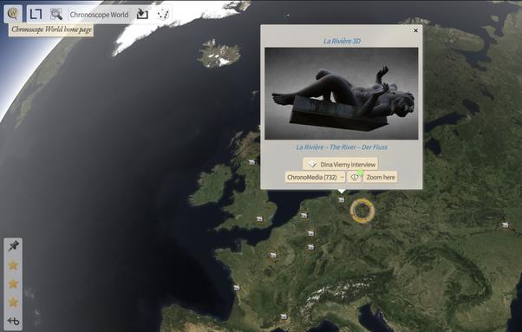Select the middle star bookmark
Screen dimensions: 522x332
click(x=13, y=283)
